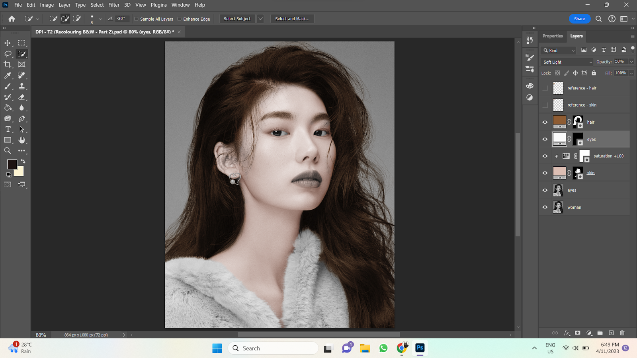Select the Blur tool
637x358 pixels.
[x=22, y=108]
